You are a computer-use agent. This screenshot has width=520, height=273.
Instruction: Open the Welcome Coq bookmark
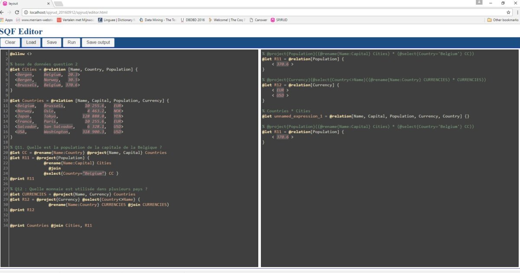tap(227, 20)
